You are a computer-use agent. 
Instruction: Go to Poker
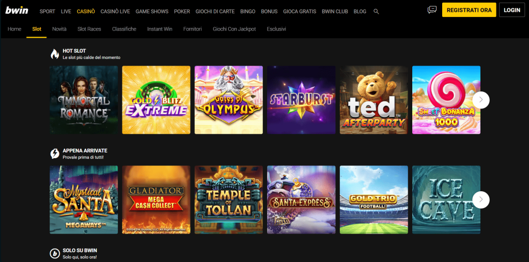(182, 11)
